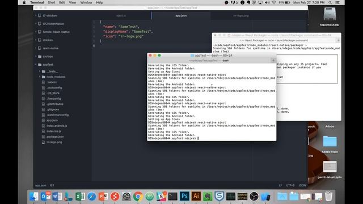Add new tab in React Packager terminal window

338,40
